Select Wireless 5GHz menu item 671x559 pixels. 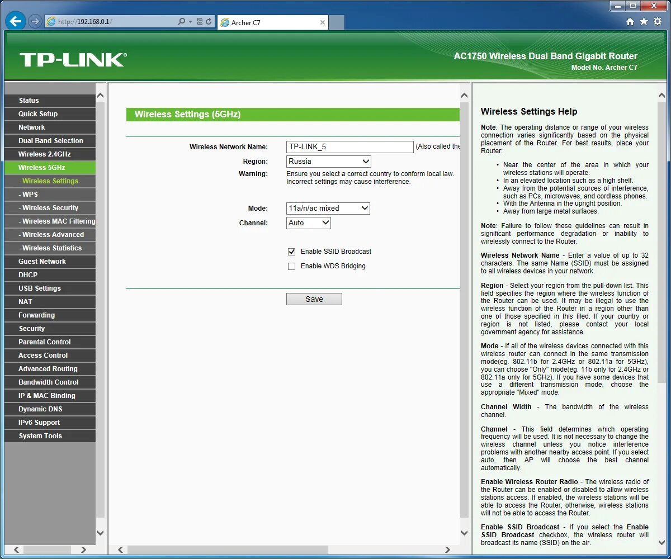coord(50,168)
